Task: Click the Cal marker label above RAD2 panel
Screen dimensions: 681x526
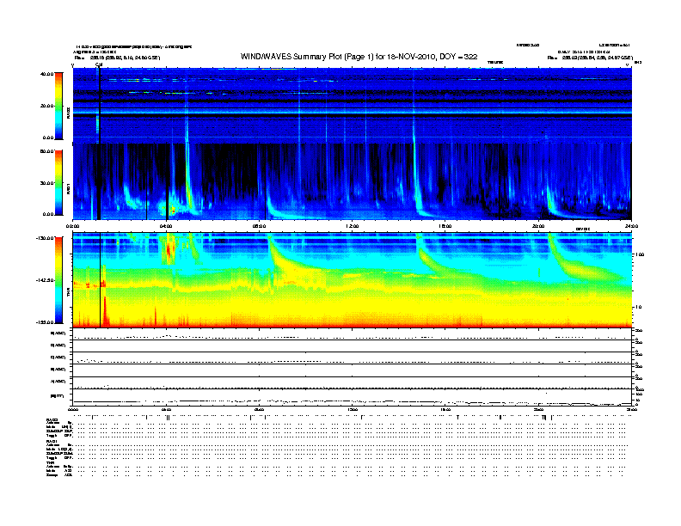Action: click(x=99, y=64)
